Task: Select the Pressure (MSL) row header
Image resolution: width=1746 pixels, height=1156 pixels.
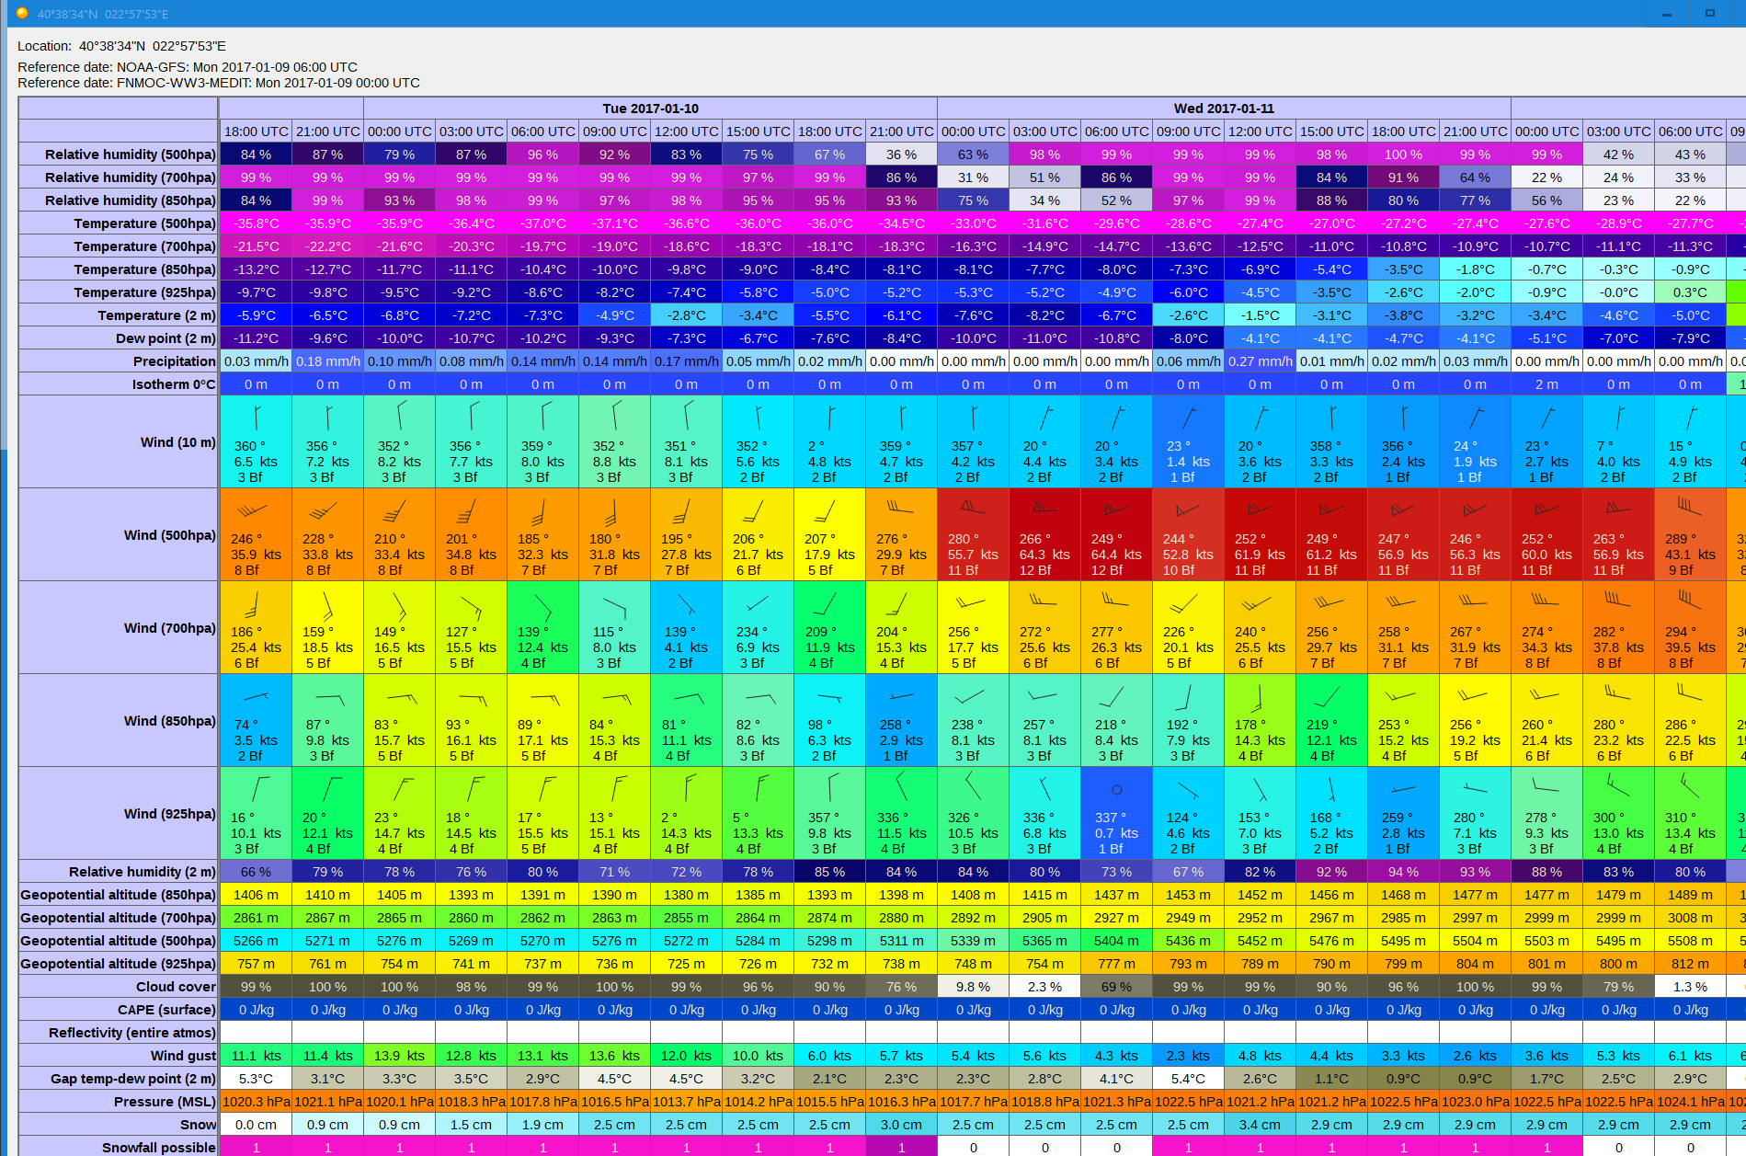Action: (165, 1102)
